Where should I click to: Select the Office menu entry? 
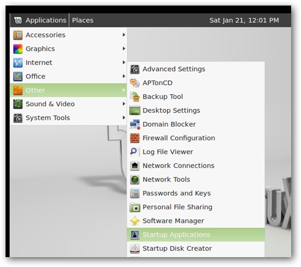68,76
